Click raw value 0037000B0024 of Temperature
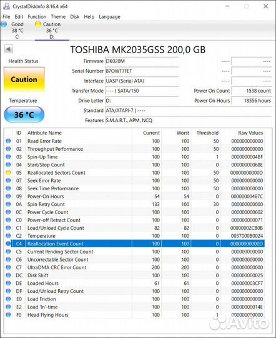This screenshot has width=276, height=338. point(247,236)
